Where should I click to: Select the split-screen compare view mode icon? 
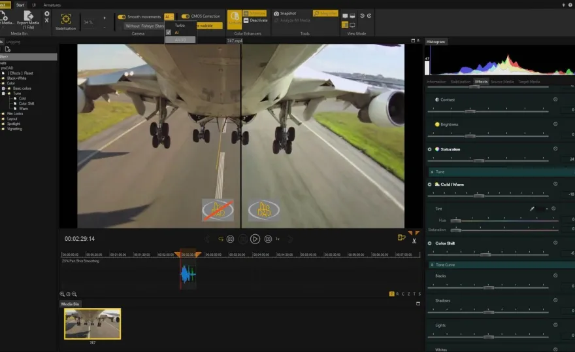[x=345, y=25]
